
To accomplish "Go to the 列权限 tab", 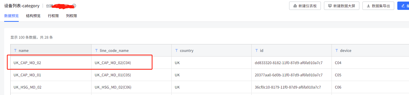I will click(72, 16).
